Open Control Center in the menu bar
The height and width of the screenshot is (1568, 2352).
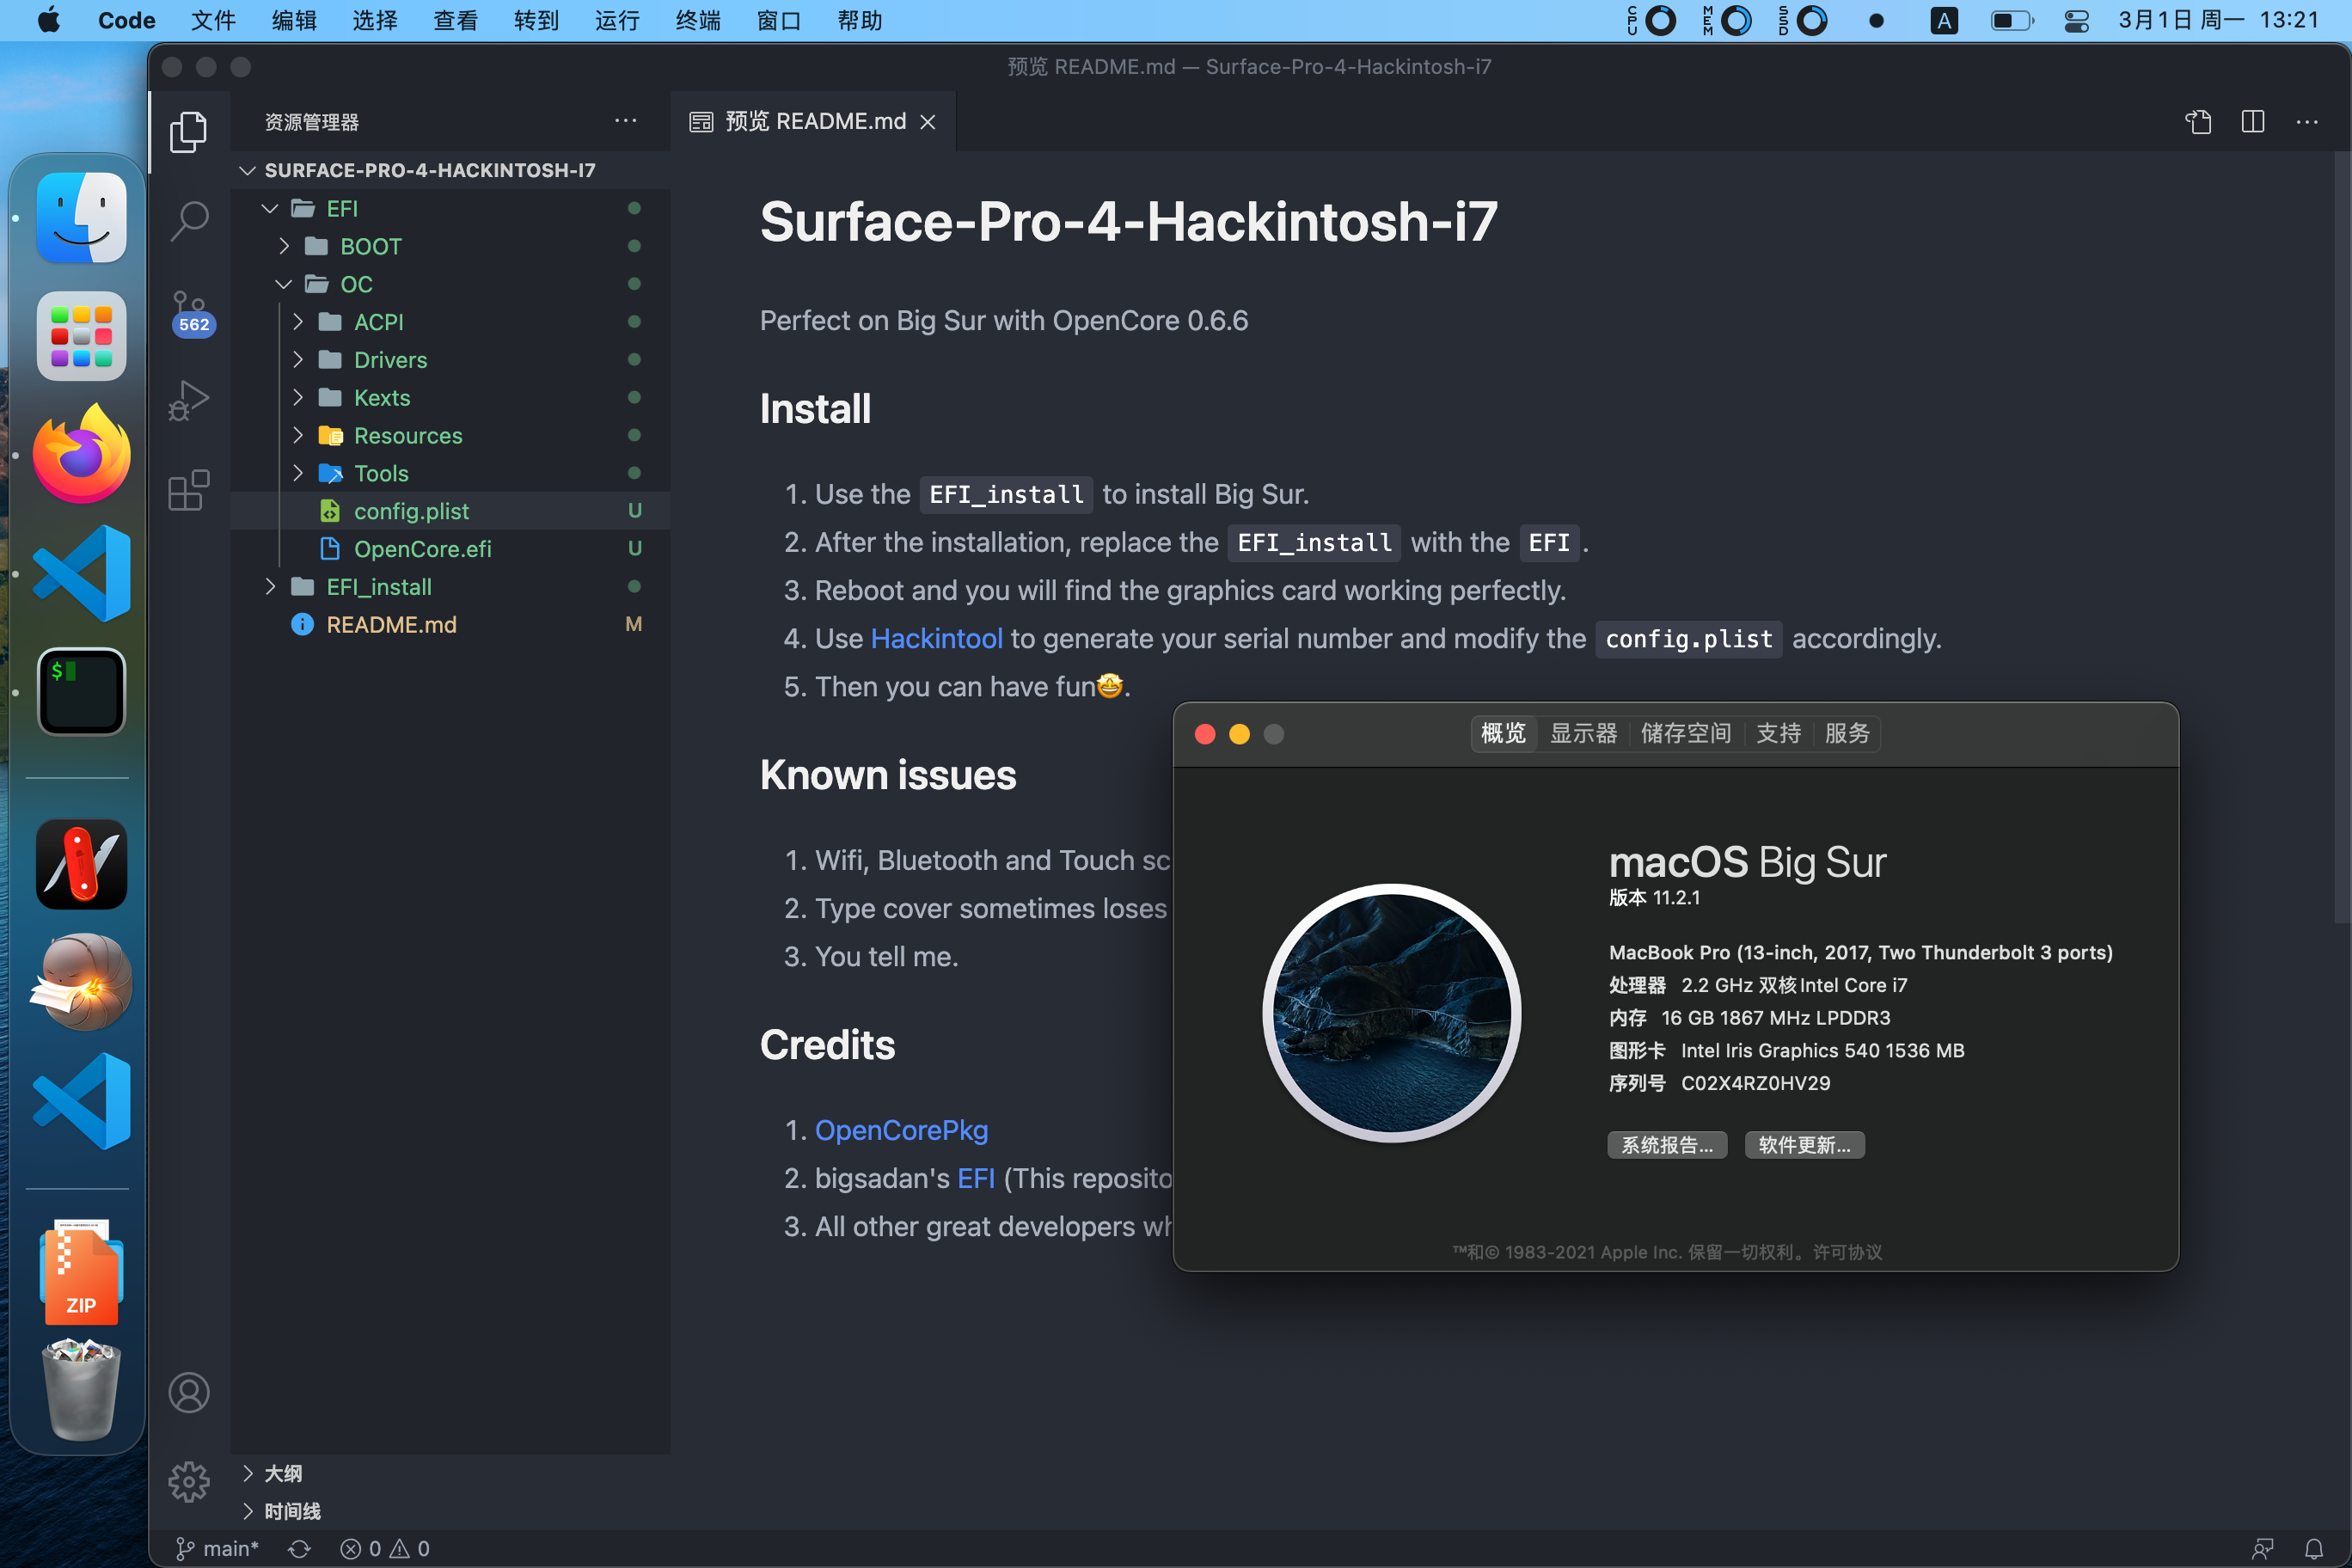click(2077, 20)
